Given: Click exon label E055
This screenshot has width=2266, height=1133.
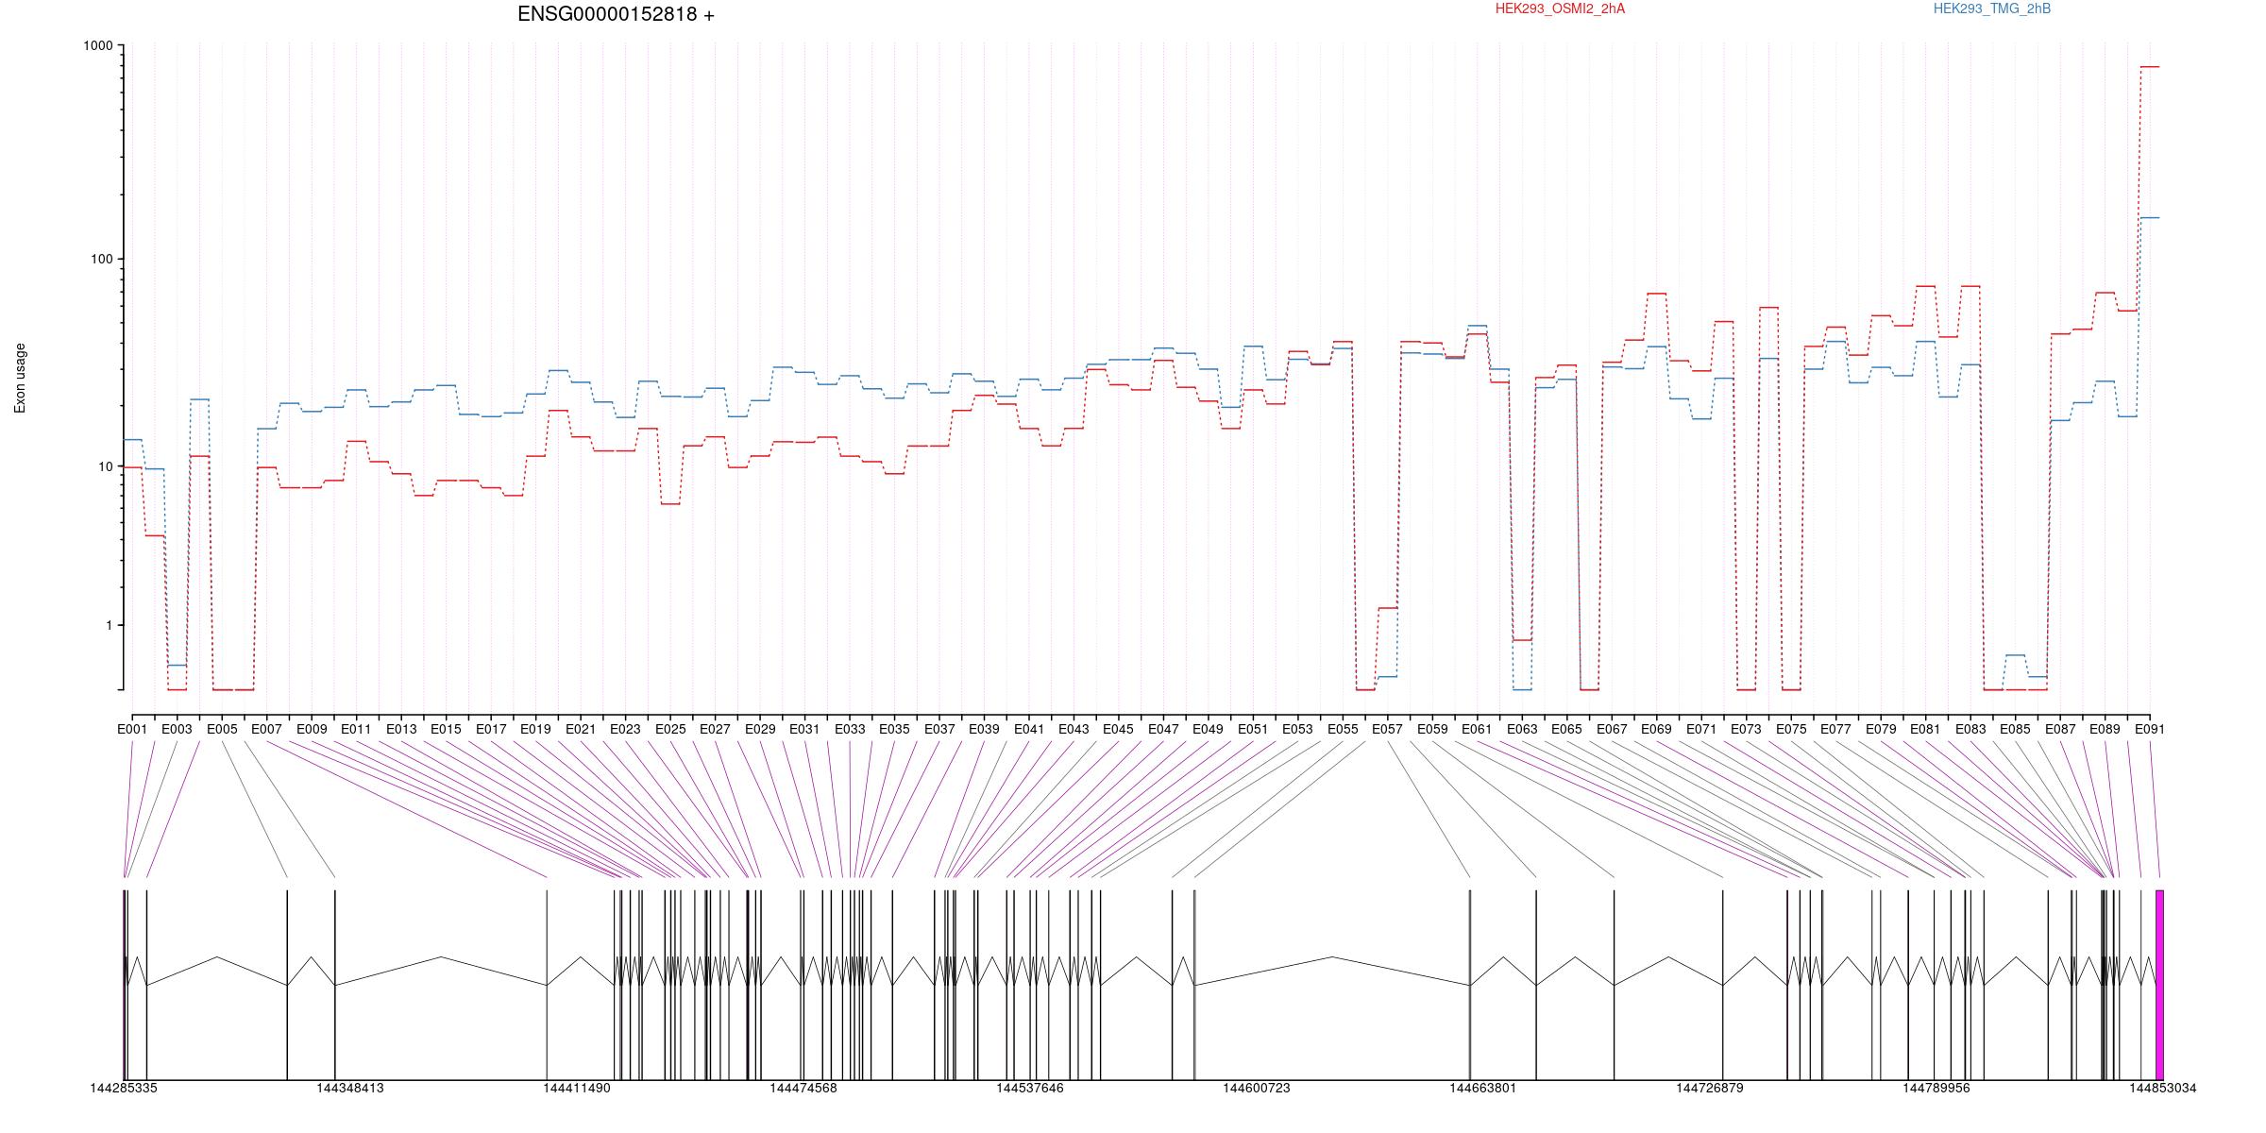Looking at the screenshot, I should [1343, 729].
